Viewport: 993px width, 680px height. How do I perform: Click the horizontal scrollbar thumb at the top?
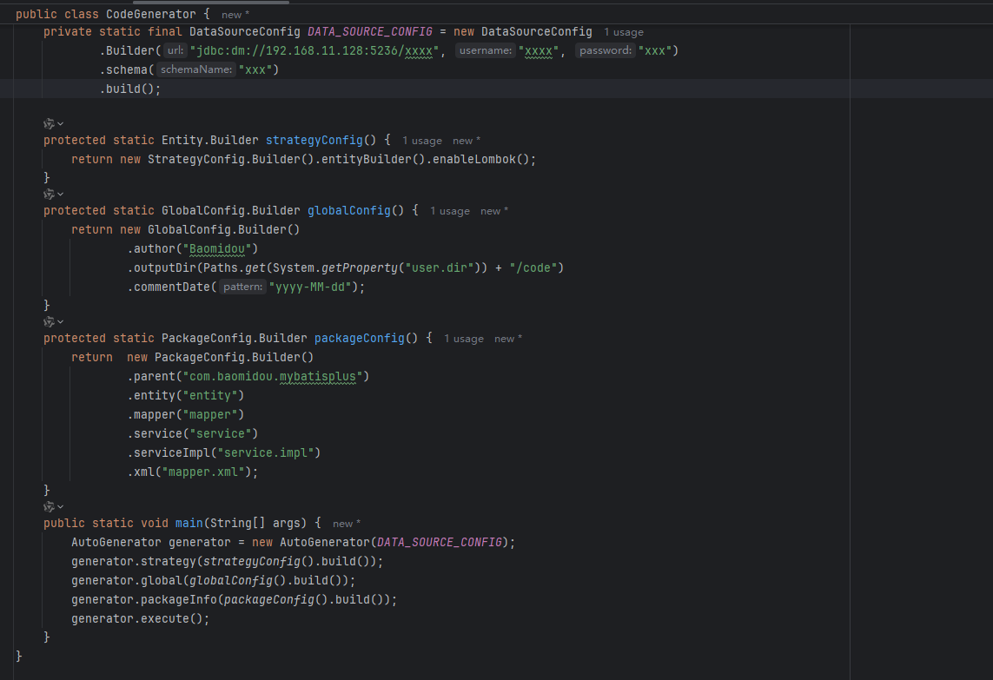(211, 3)
